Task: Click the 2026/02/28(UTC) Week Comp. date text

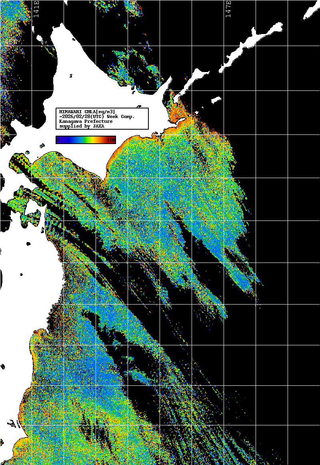Action: [97, 116]
